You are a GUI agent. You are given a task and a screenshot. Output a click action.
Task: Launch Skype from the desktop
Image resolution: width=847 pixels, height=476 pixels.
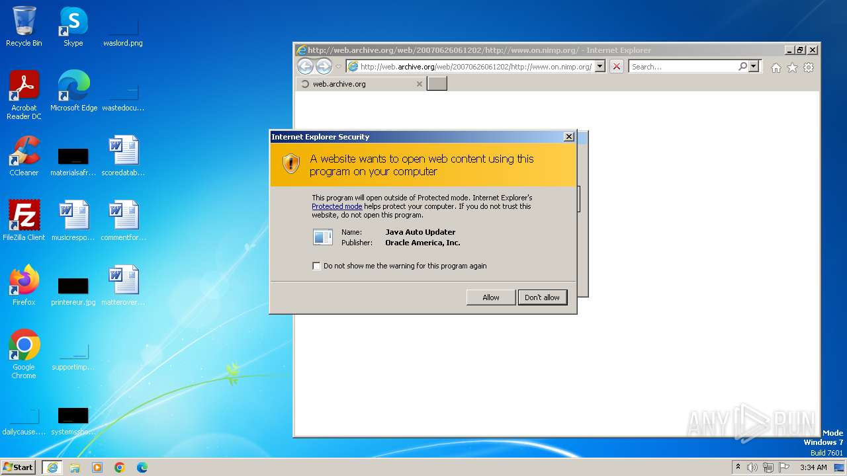click(73, 26)
